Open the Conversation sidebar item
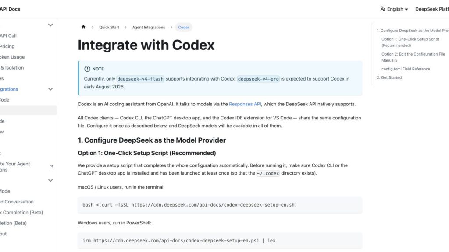The height and width of the screenshot is (252, 449). point(17,202)
